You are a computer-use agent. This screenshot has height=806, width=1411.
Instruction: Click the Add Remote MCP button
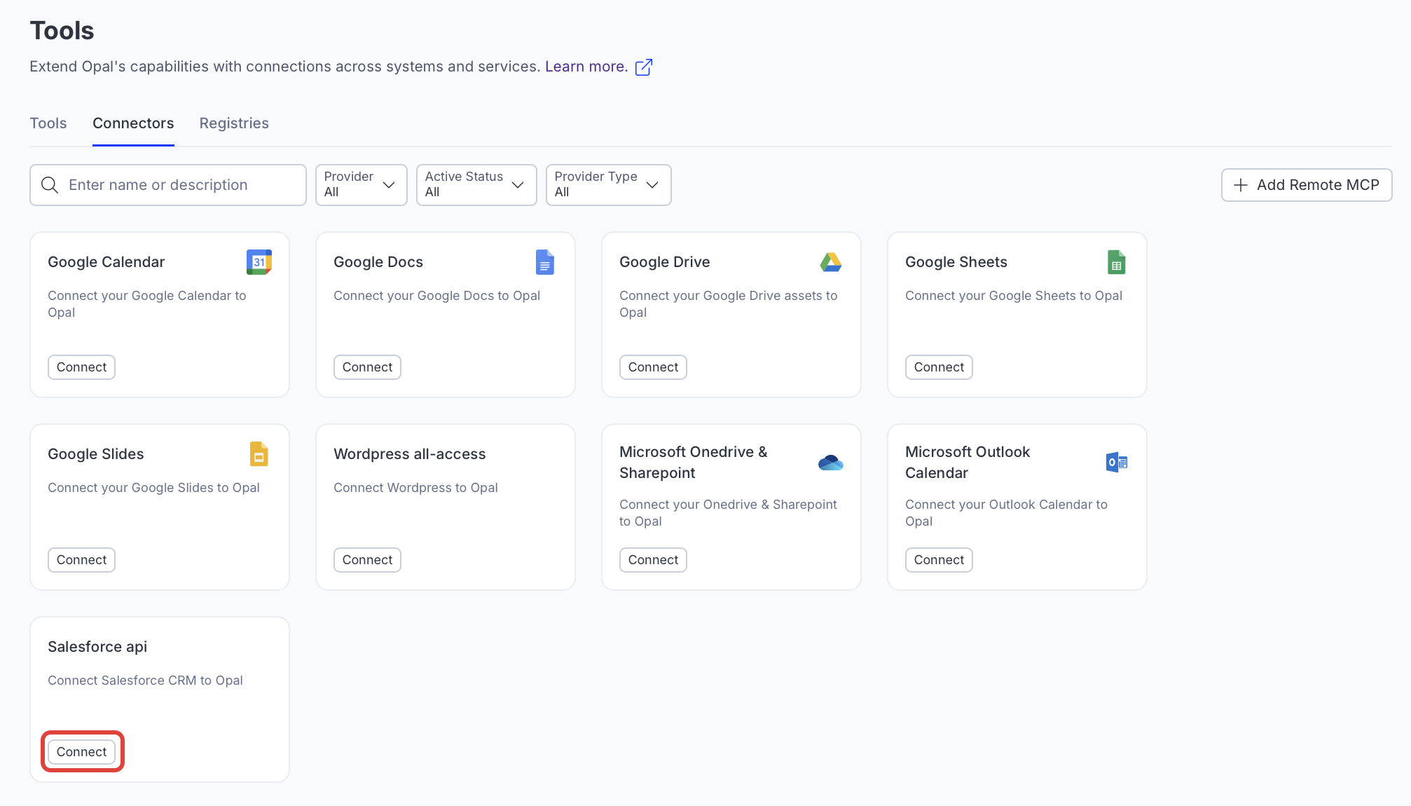coord(1306,185)
